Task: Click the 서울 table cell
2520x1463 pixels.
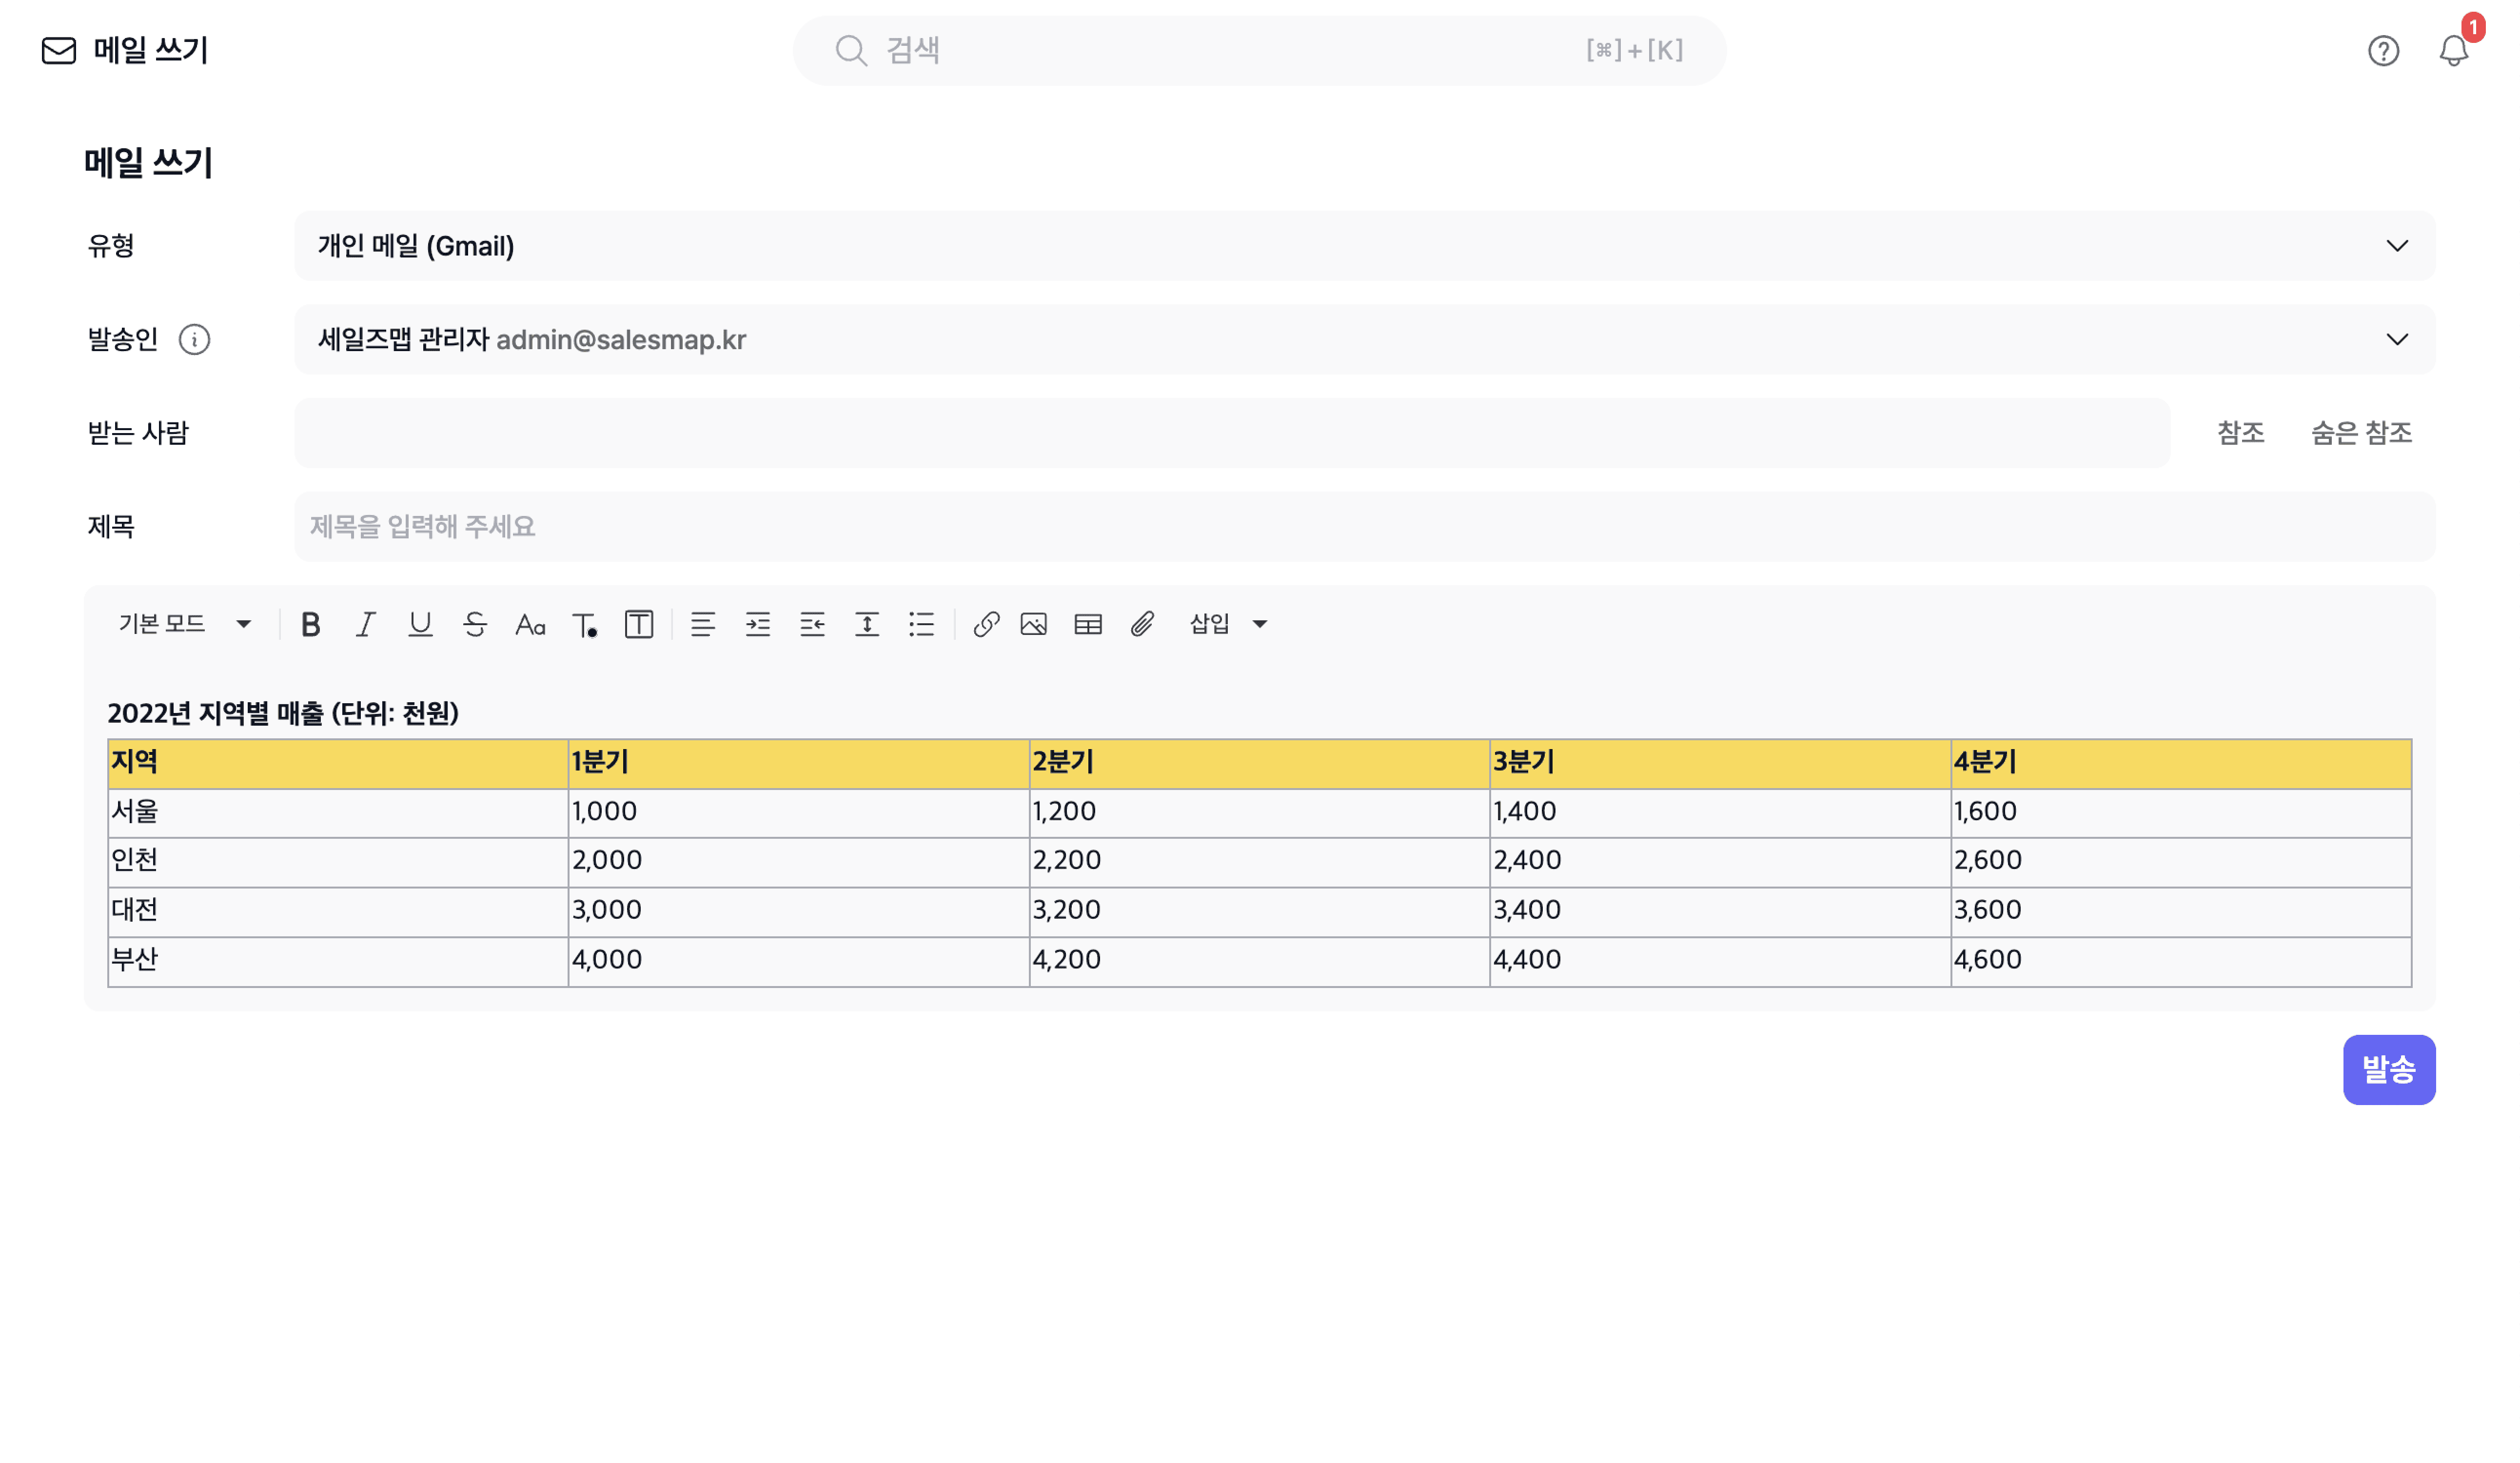Action: point(338,813)
